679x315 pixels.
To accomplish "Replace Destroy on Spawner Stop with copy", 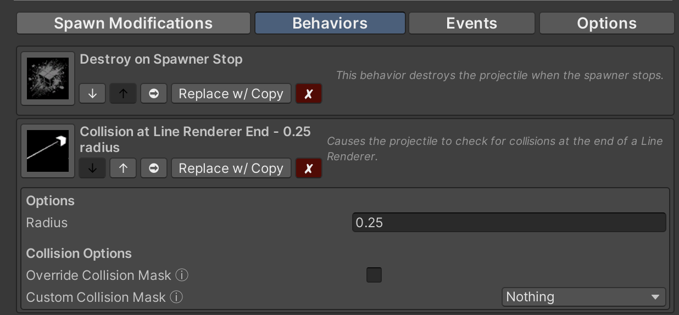I will coord(231,94).
